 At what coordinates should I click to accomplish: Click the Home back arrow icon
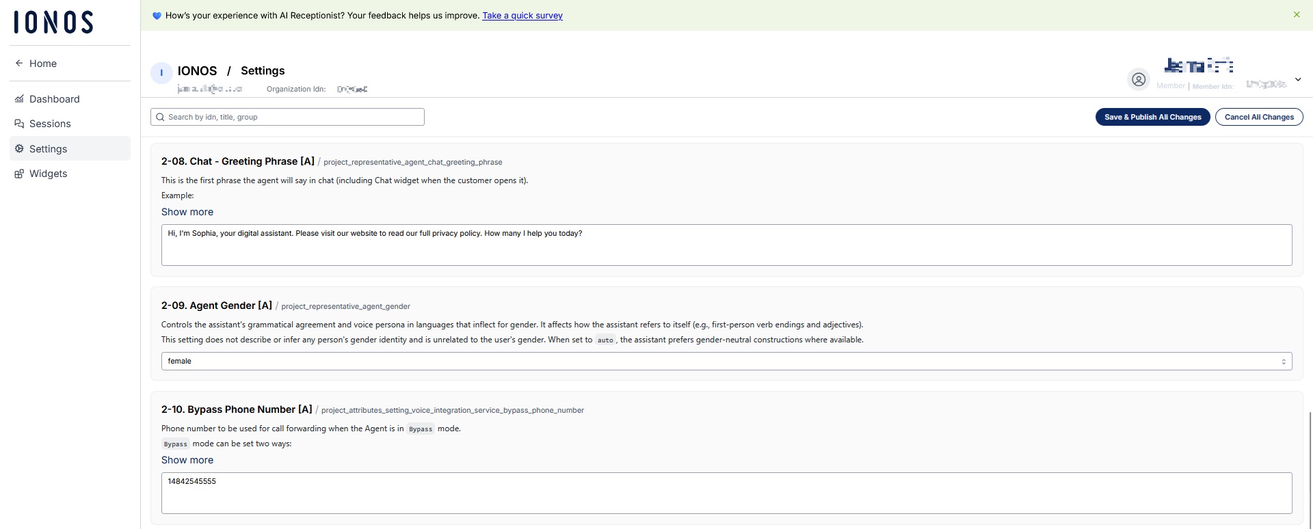19,64
